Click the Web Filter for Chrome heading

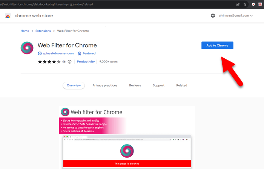67,46
